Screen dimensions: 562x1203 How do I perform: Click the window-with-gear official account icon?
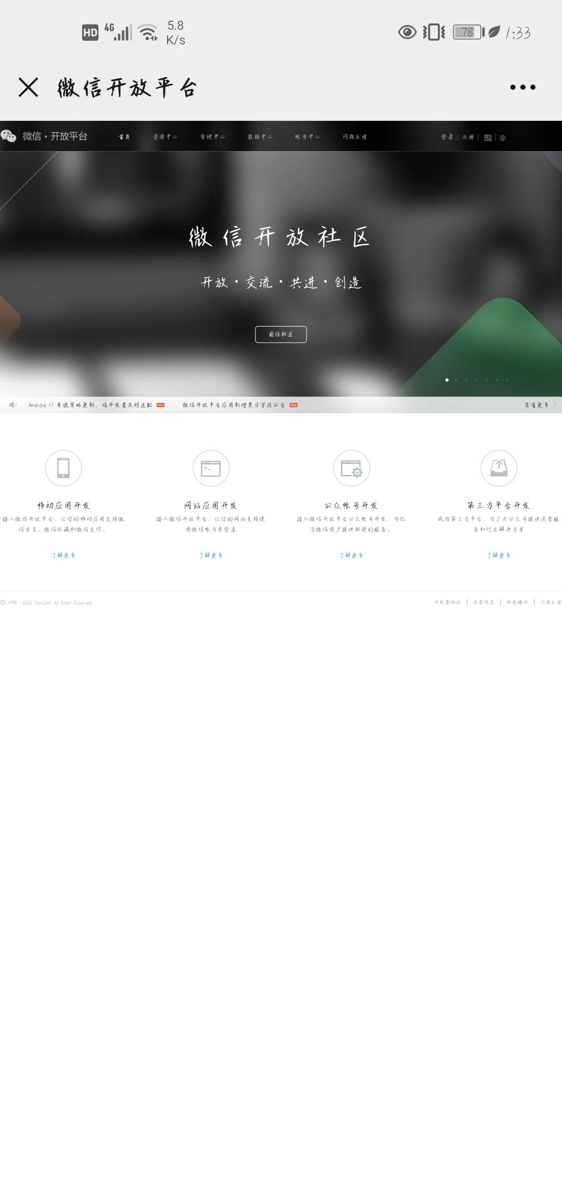tap(352, 468)
